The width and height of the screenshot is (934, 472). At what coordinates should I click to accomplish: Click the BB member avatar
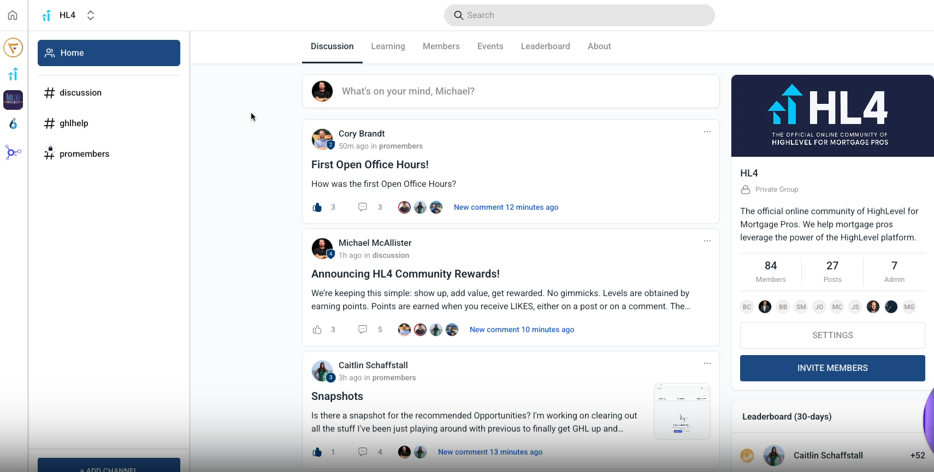point(783,307)
